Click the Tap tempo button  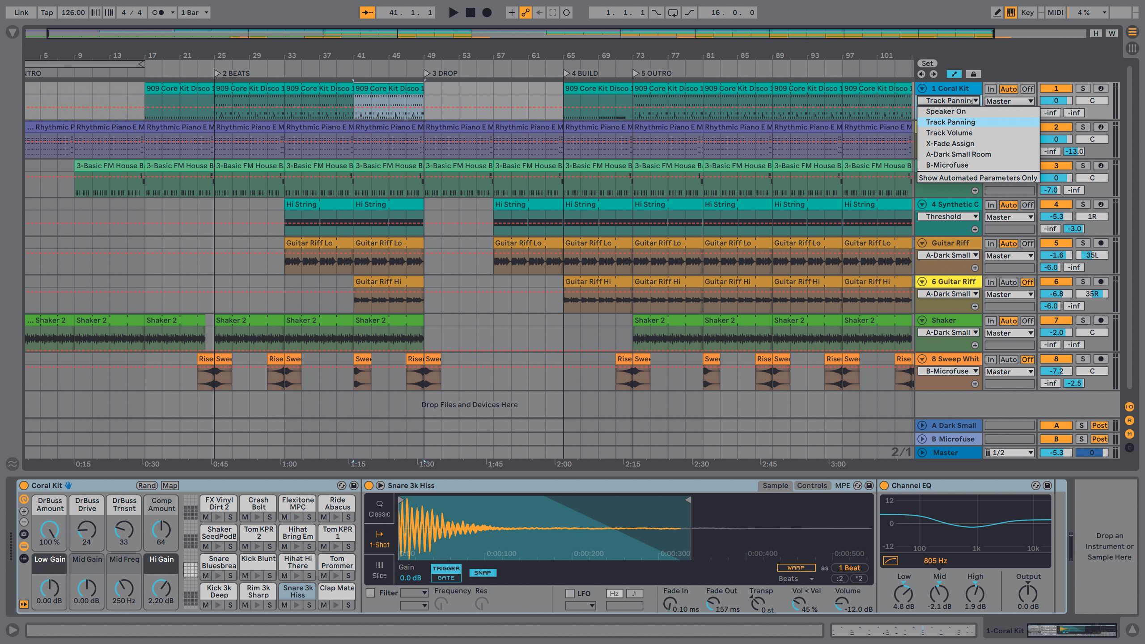tap(47, 13)
